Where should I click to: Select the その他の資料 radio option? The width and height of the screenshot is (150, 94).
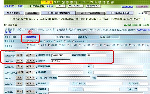click(73, 41)
